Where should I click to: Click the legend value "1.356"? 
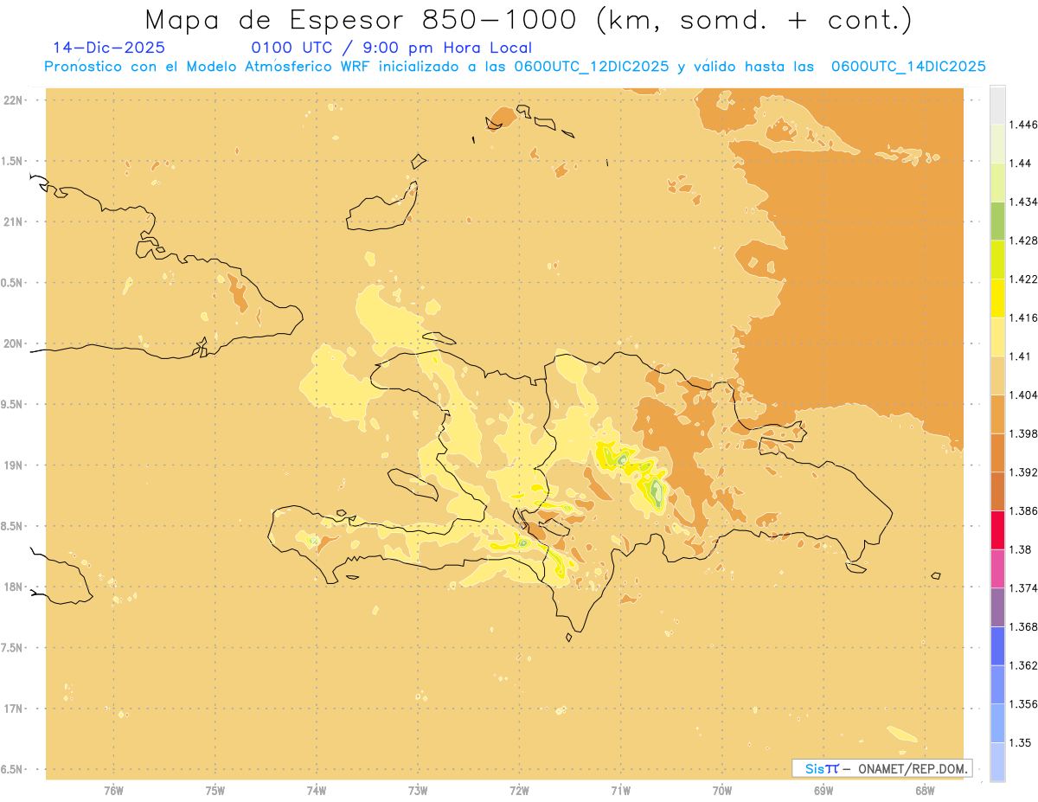pos(1023,704)
